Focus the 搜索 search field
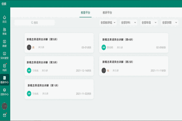The height and width of the screenshot is (121, 182). 35,23
